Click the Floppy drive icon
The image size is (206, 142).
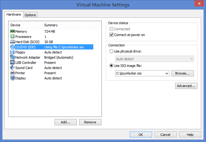pyautogui.click(x=12, y=52)
